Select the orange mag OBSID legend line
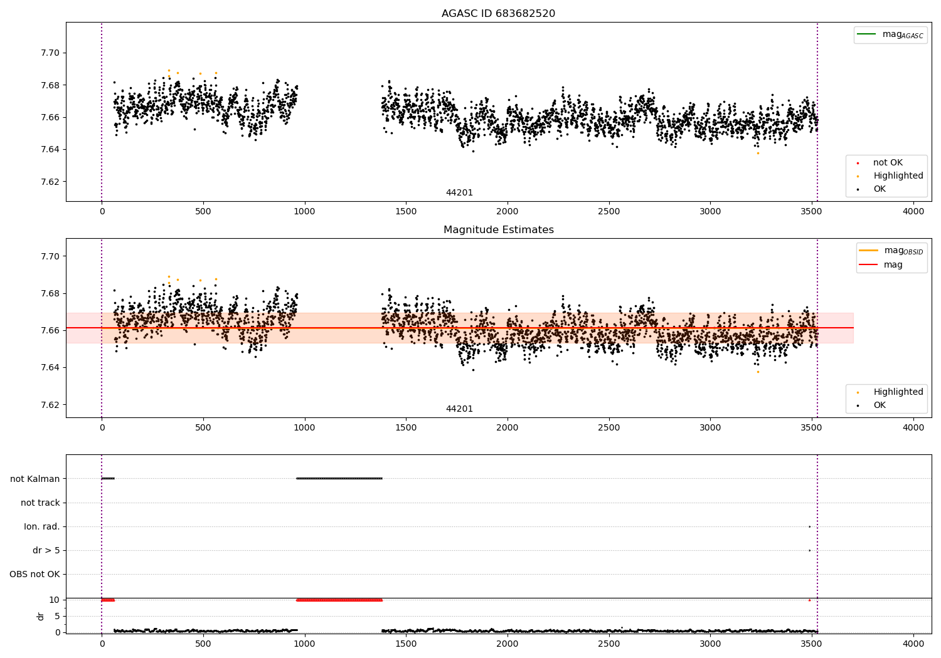 (868, 250)
